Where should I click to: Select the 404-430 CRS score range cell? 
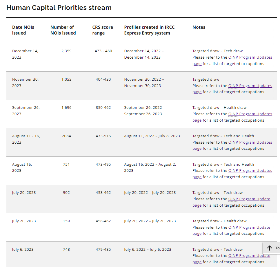(x=103, y=80)
